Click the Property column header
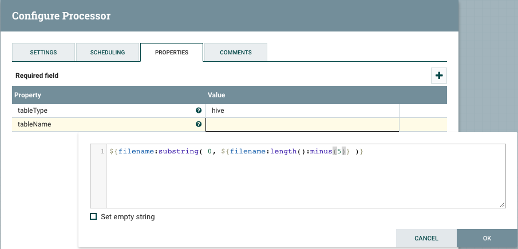 (28, 95)
